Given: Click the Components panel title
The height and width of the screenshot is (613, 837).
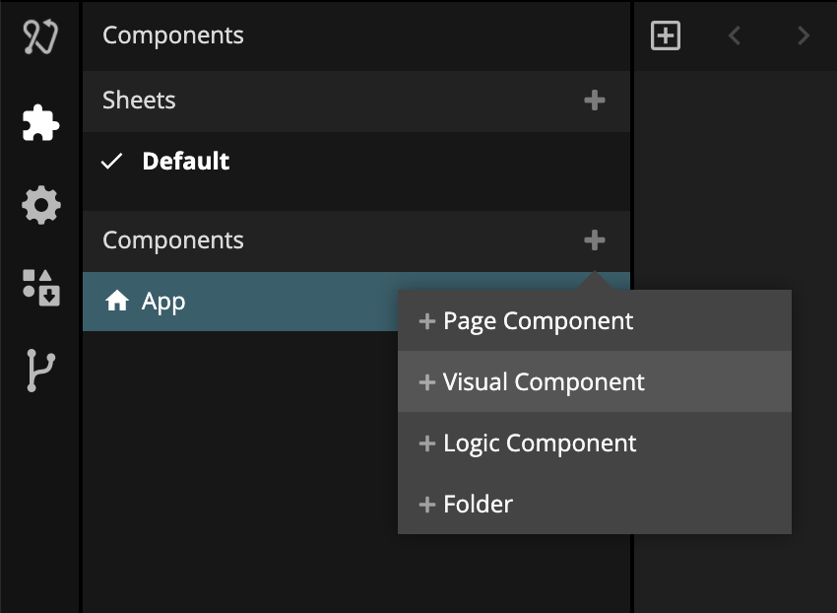Looking at the screenshot, I should 173,35.
